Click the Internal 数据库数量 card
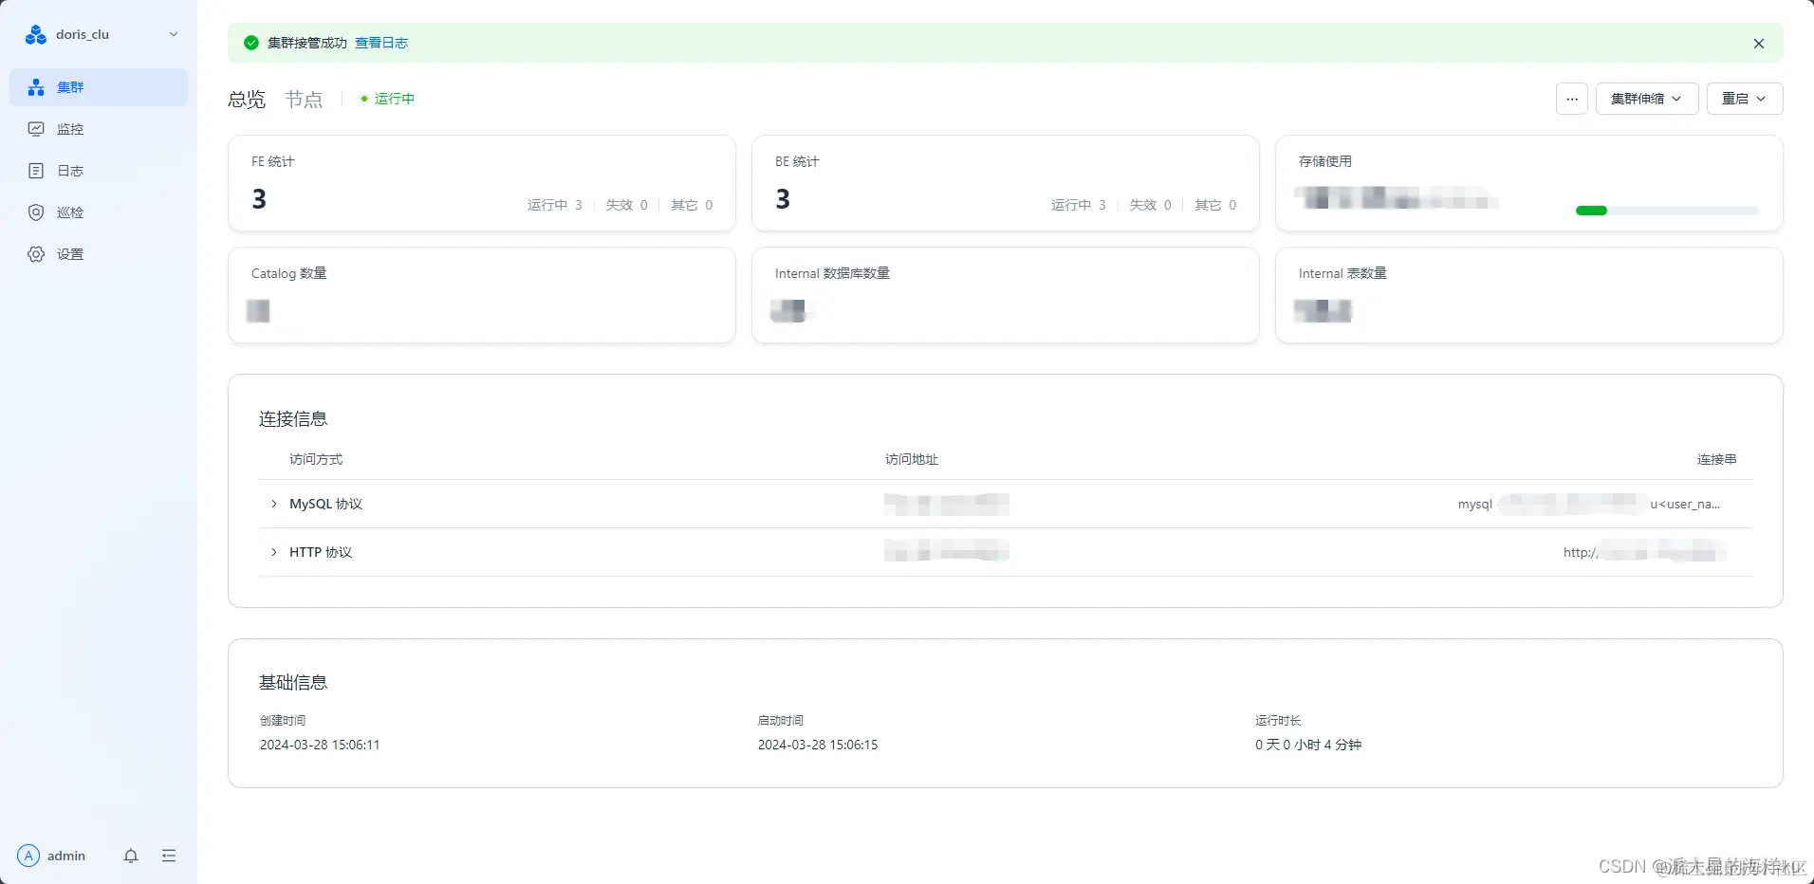 (1006, 295)
